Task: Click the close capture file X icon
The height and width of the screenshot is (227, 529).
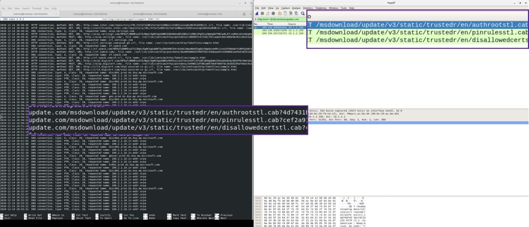Action: pos(291,13)
